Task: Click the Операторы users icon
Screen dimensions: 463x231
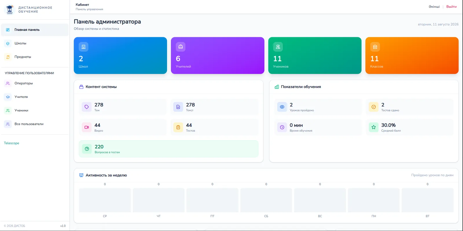Action: point(8,83)
